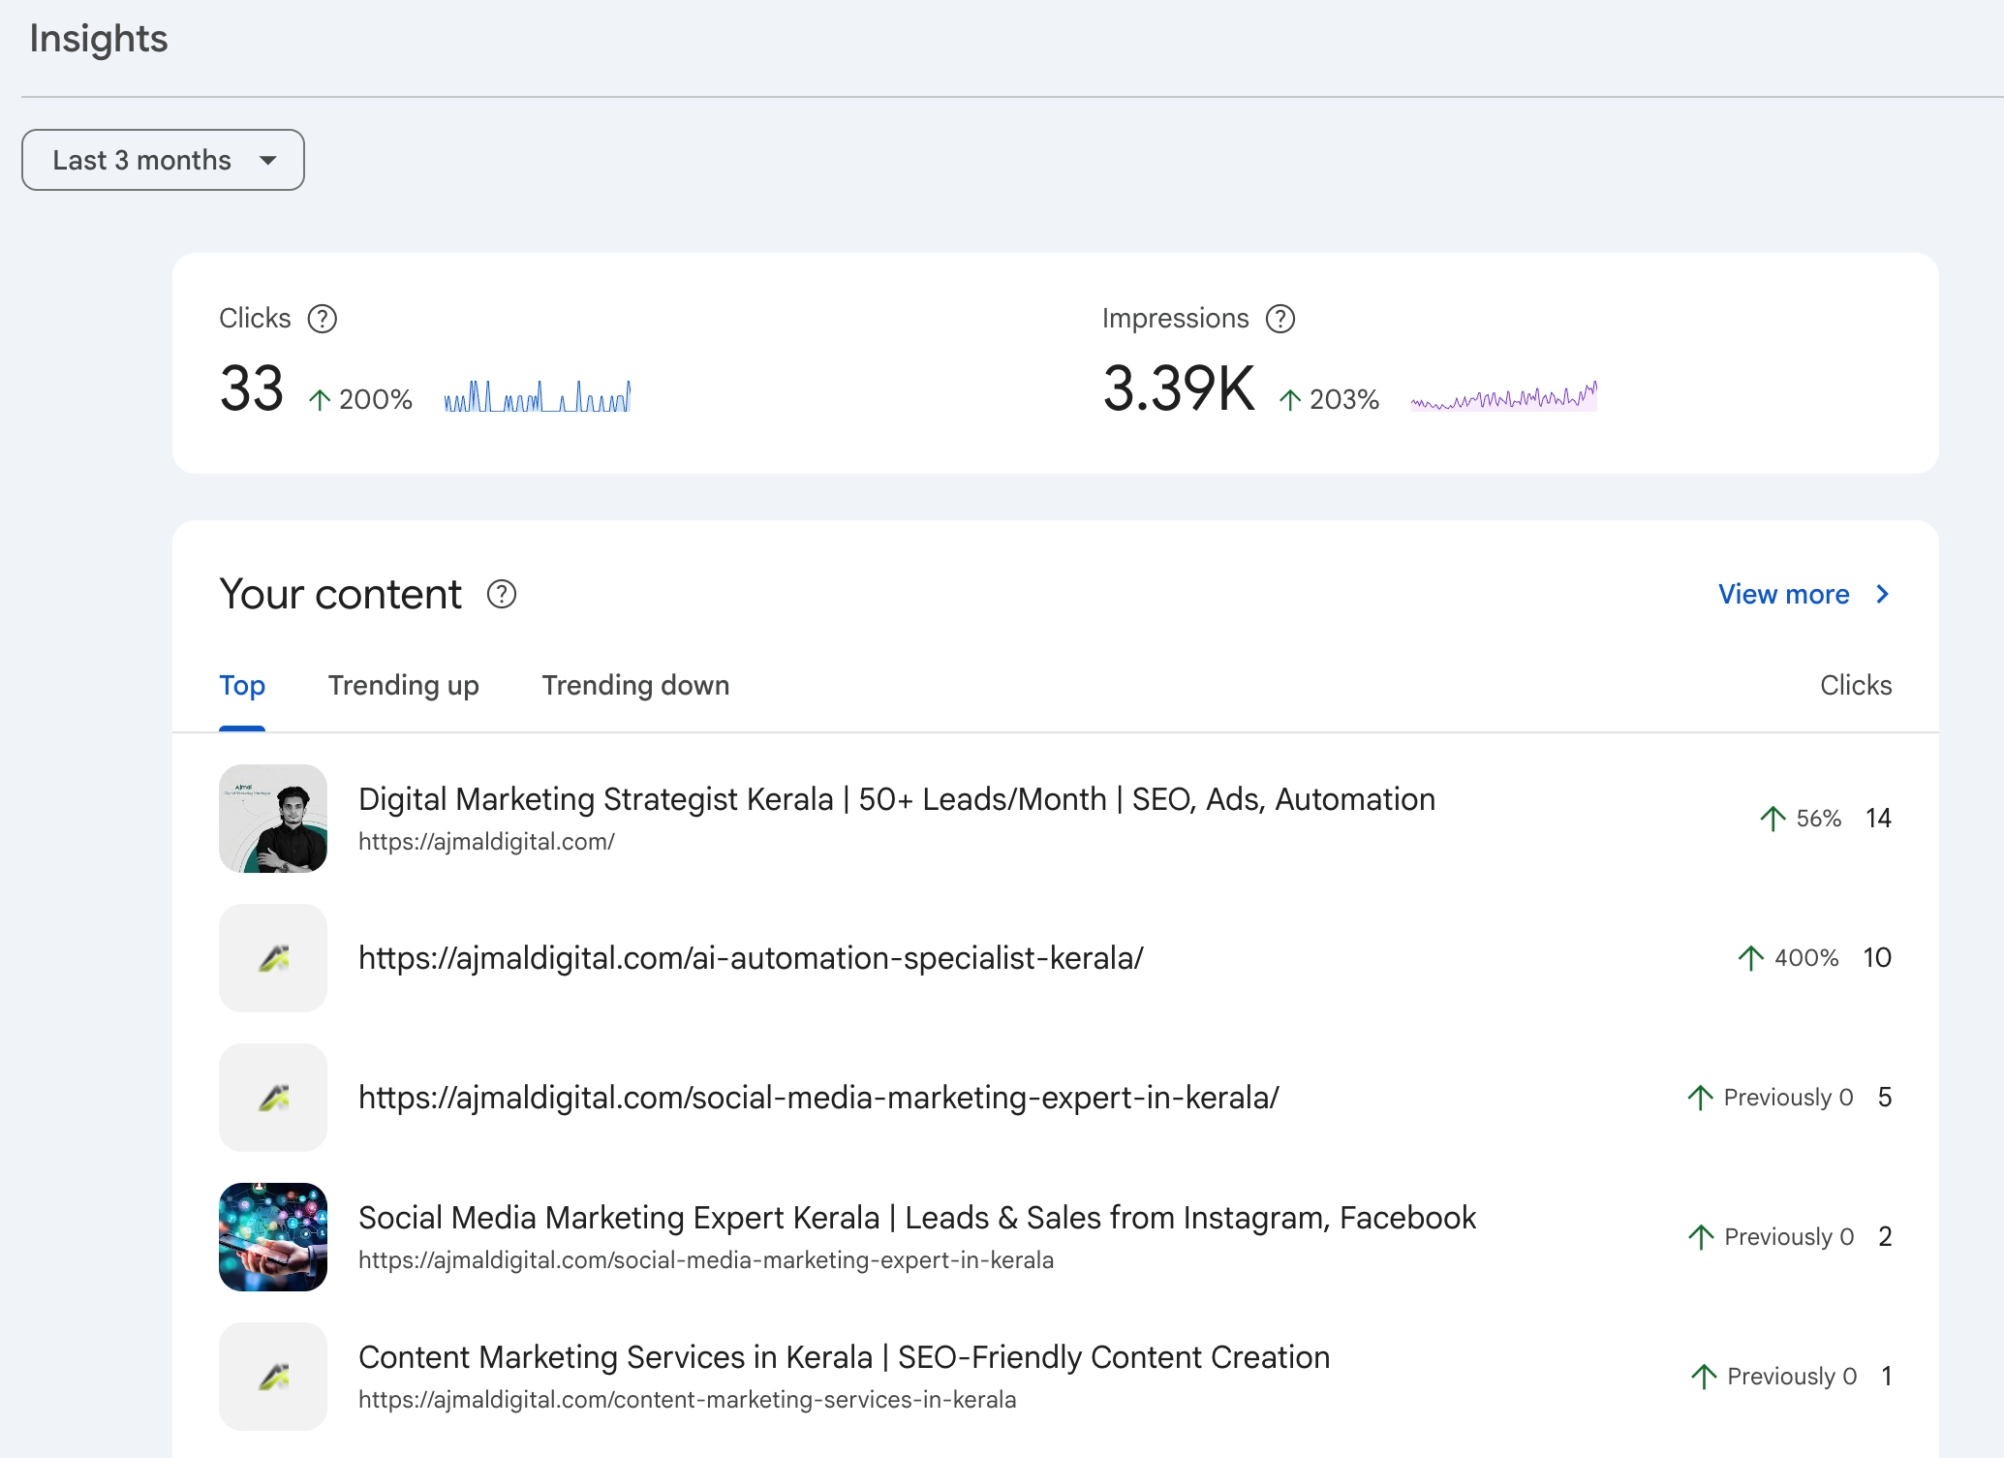
Task: Click the 56% increase indicator
Action: [x=1801, y=819]
